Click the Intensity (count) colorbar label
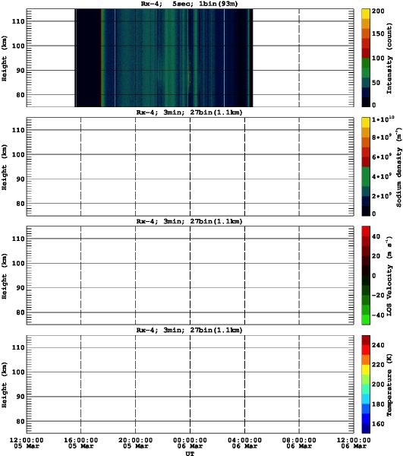 point(389,59)
